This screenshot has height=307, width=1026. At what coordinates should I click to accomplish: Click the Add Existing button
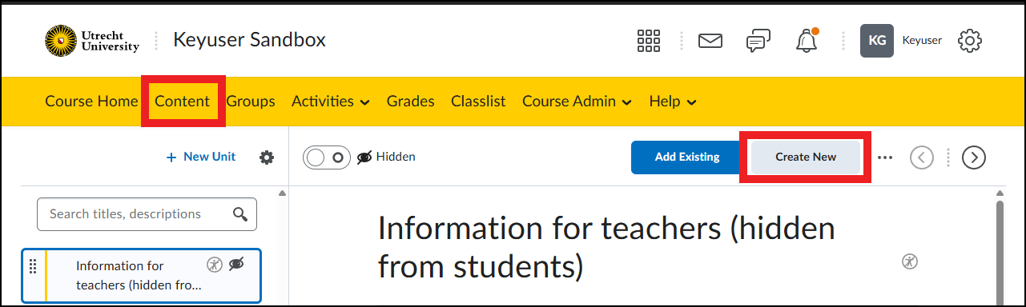(x=687, y=157)
